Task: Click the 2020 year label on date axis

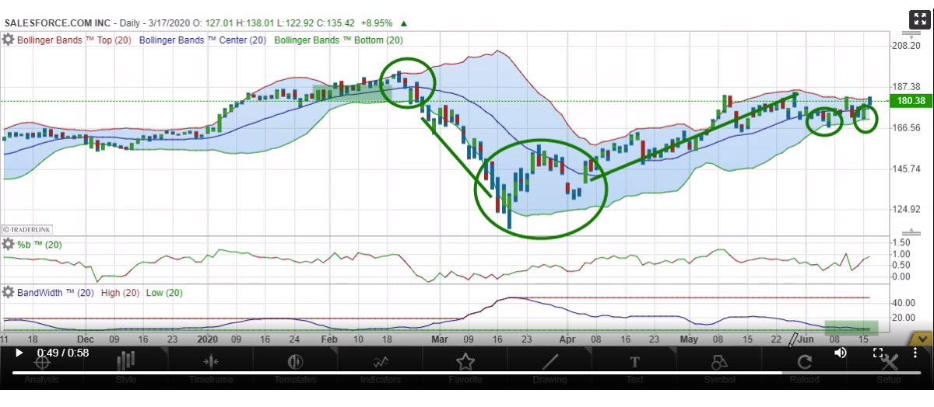Action: coord(207,339)
